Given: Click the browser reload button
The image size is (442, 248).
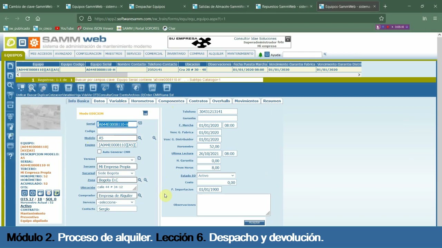Looking at the screenshot, I should pos(28,19).
